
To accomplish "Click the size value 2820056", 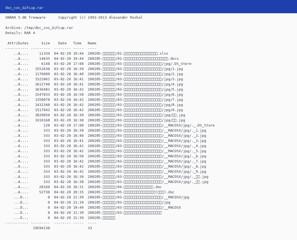I will point(42,115).
